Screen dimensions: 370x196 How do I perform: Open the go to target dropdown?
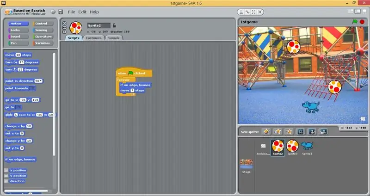[x=18, y=107]
